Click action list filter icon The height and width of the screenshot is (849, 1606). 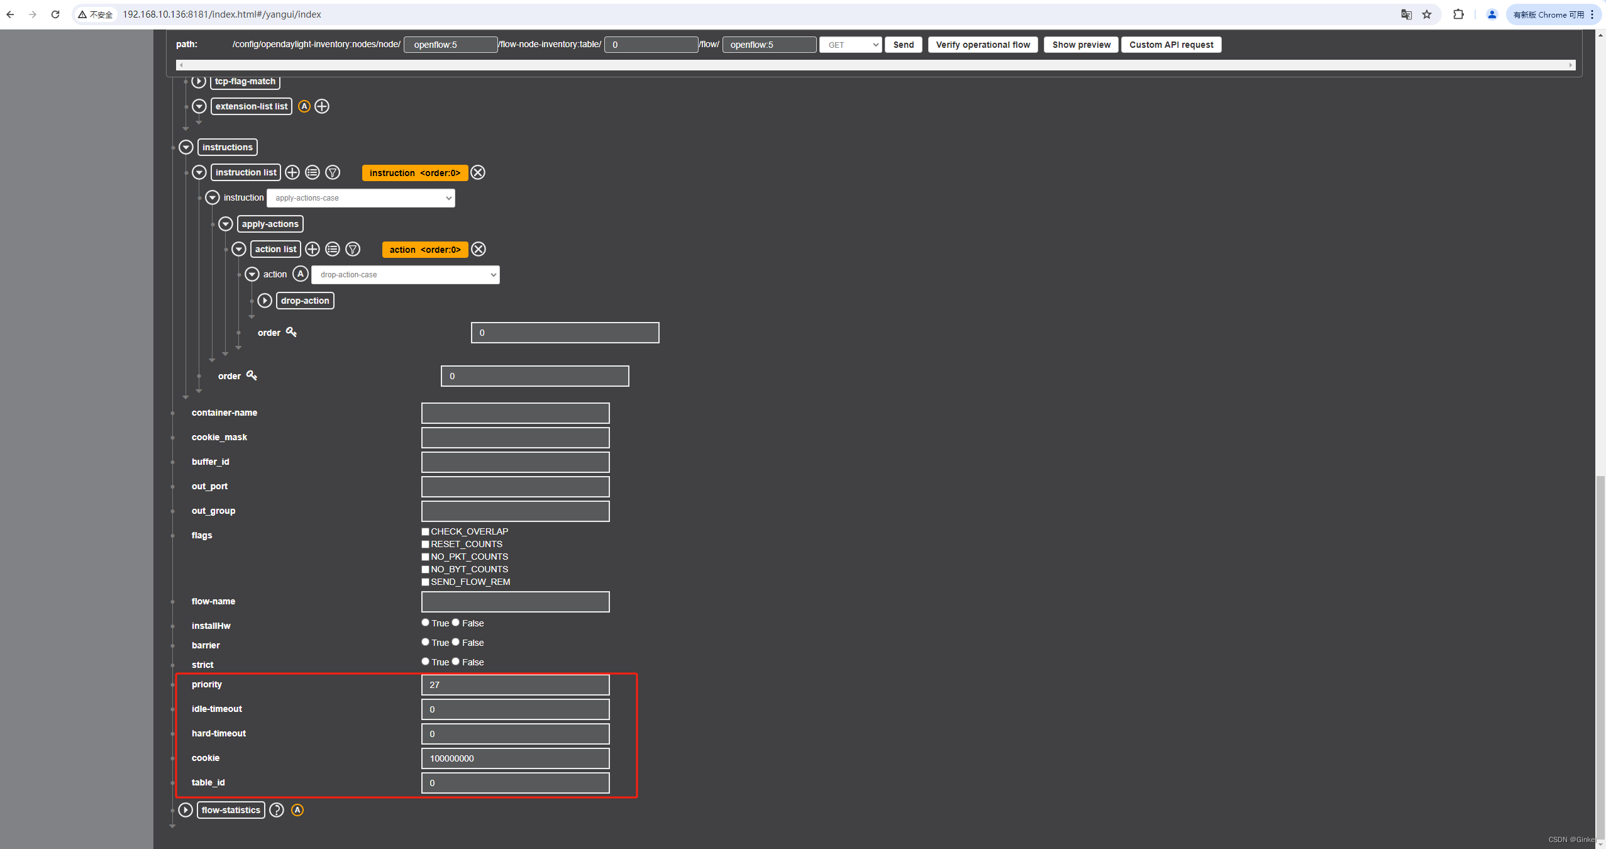tap(353, 249)
